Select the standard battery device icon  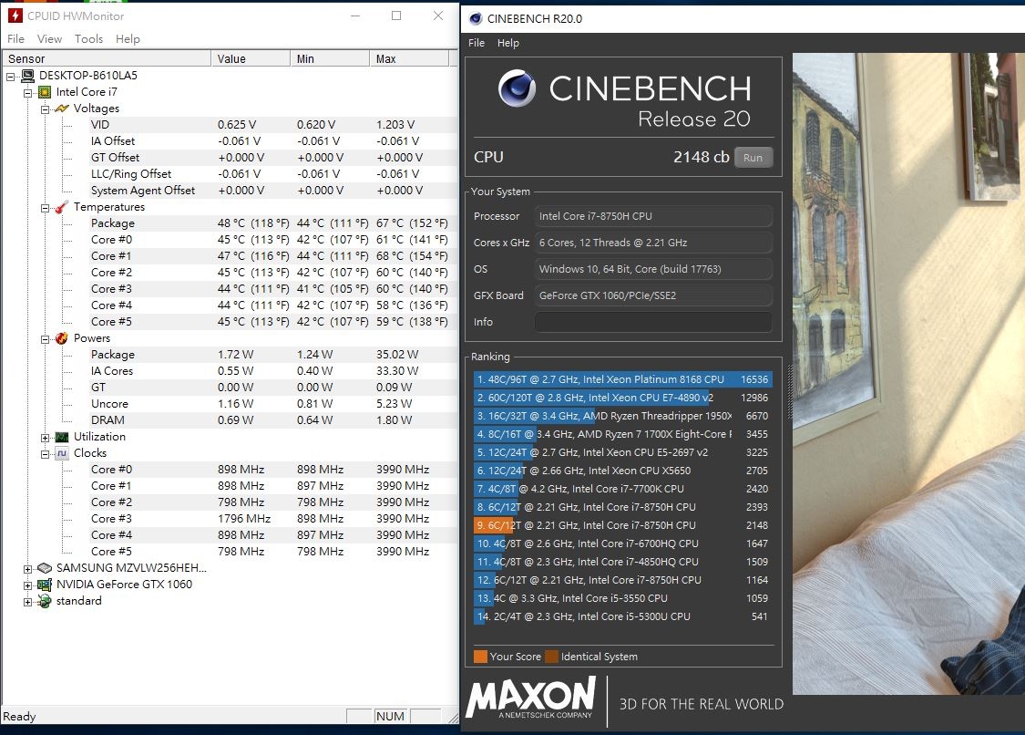[45, 601]
